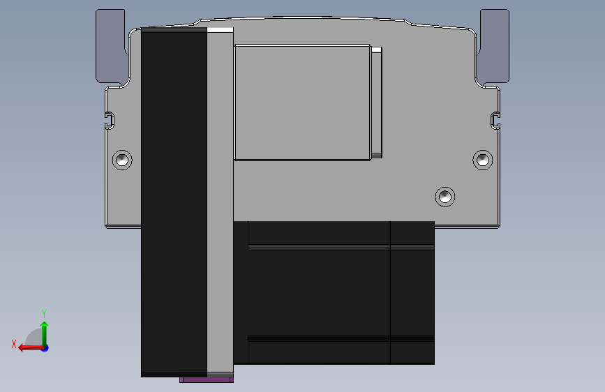Image resolution: width=605 pixels, height=392 pixels.
Task: Select the C-shaped notch on the plate's left edge
Action: (x=110, y=121)
